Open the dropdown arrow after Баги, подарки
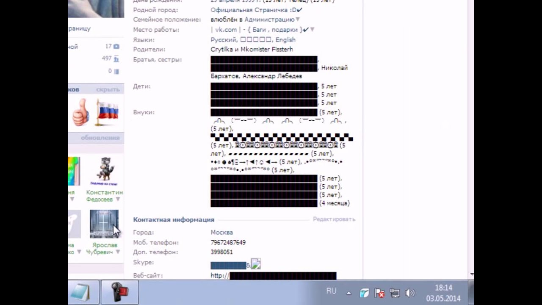Screen dimensions: 542x305 (x=312, y=30)
